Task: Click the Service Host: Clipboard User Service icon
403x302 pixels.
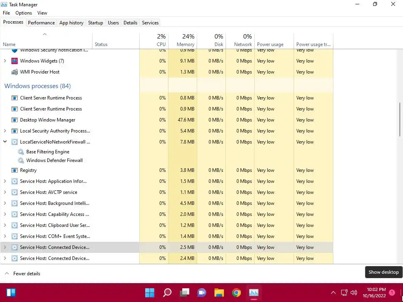Action: pos(15,225)
